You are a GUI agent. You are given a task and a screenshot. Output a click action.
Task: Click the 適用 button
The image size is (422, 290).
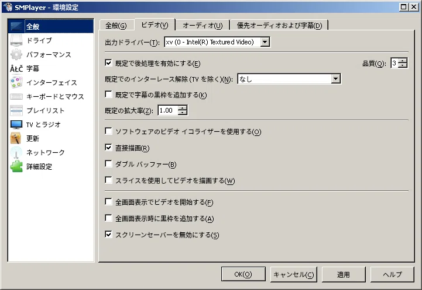344,274
